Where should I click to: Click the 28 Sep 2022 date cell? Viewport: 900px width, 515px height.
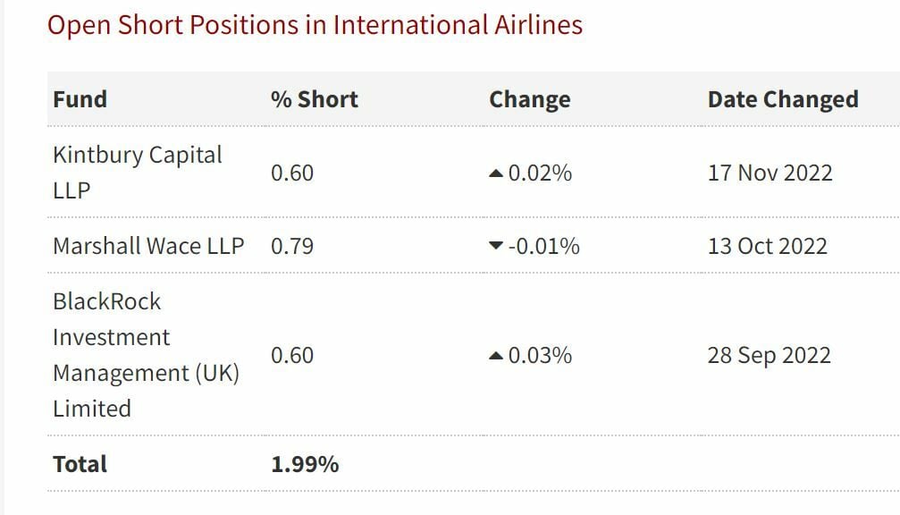[x=769, y=356]
